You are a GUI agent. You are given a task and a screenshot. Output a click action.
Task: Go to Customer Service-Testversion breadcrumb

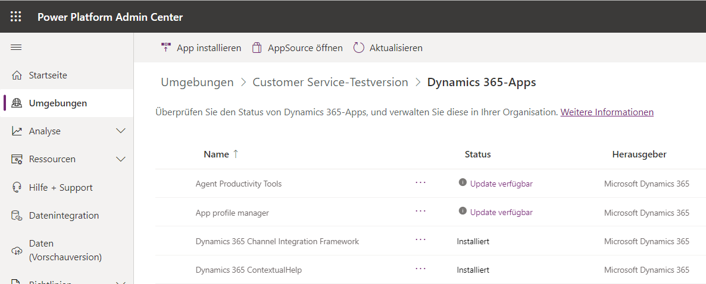[x=330, y=82]
